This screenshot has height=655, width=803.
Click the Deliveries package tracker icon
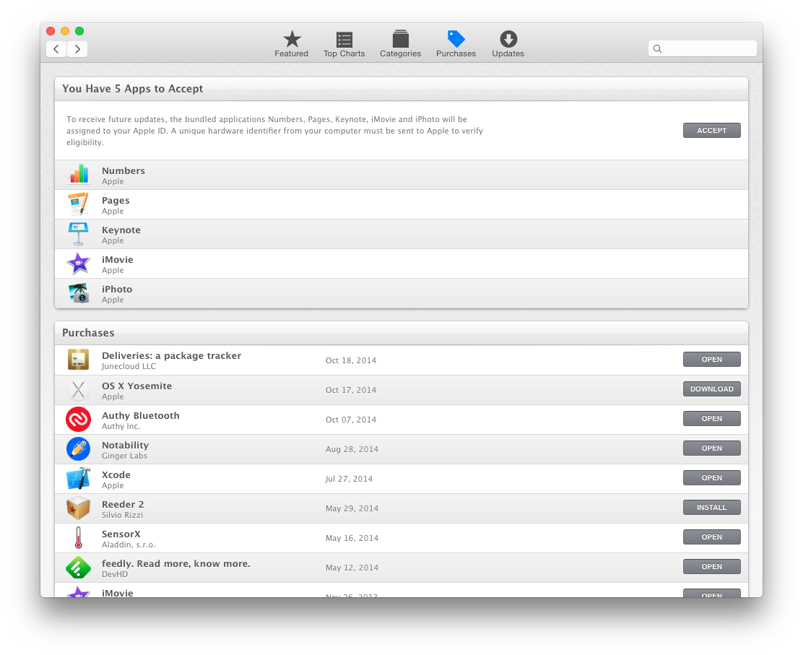(x=79, y=360)
